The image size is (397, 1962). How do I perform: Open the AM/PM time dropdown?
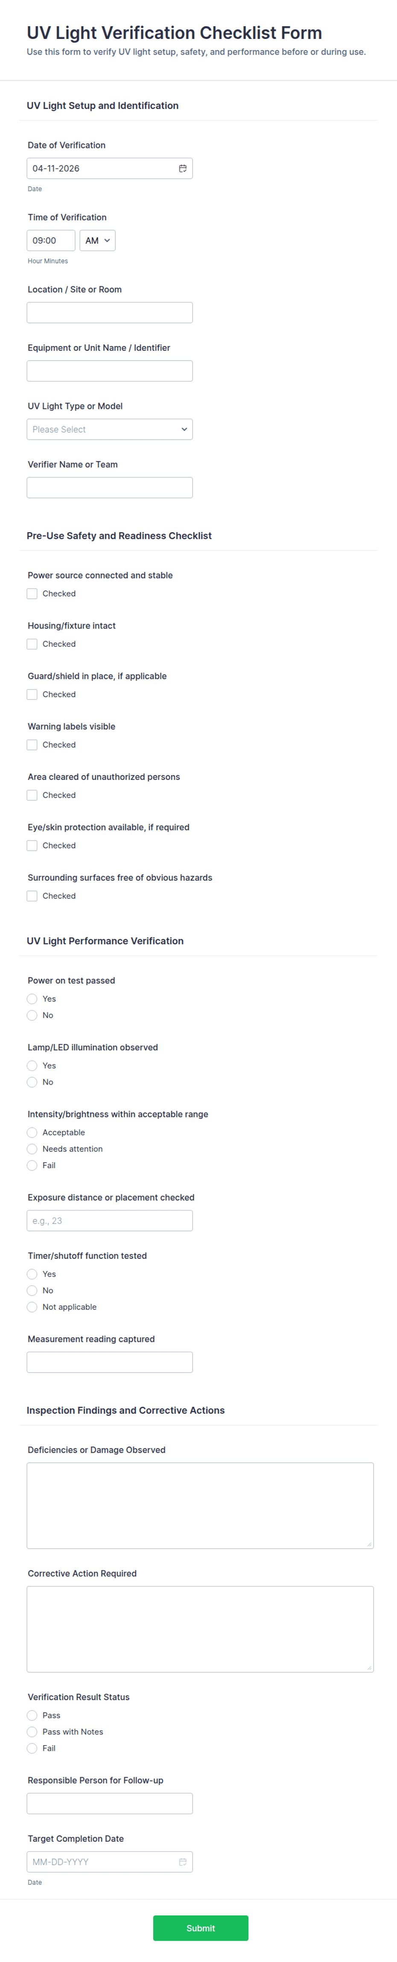tap(97, 241)
